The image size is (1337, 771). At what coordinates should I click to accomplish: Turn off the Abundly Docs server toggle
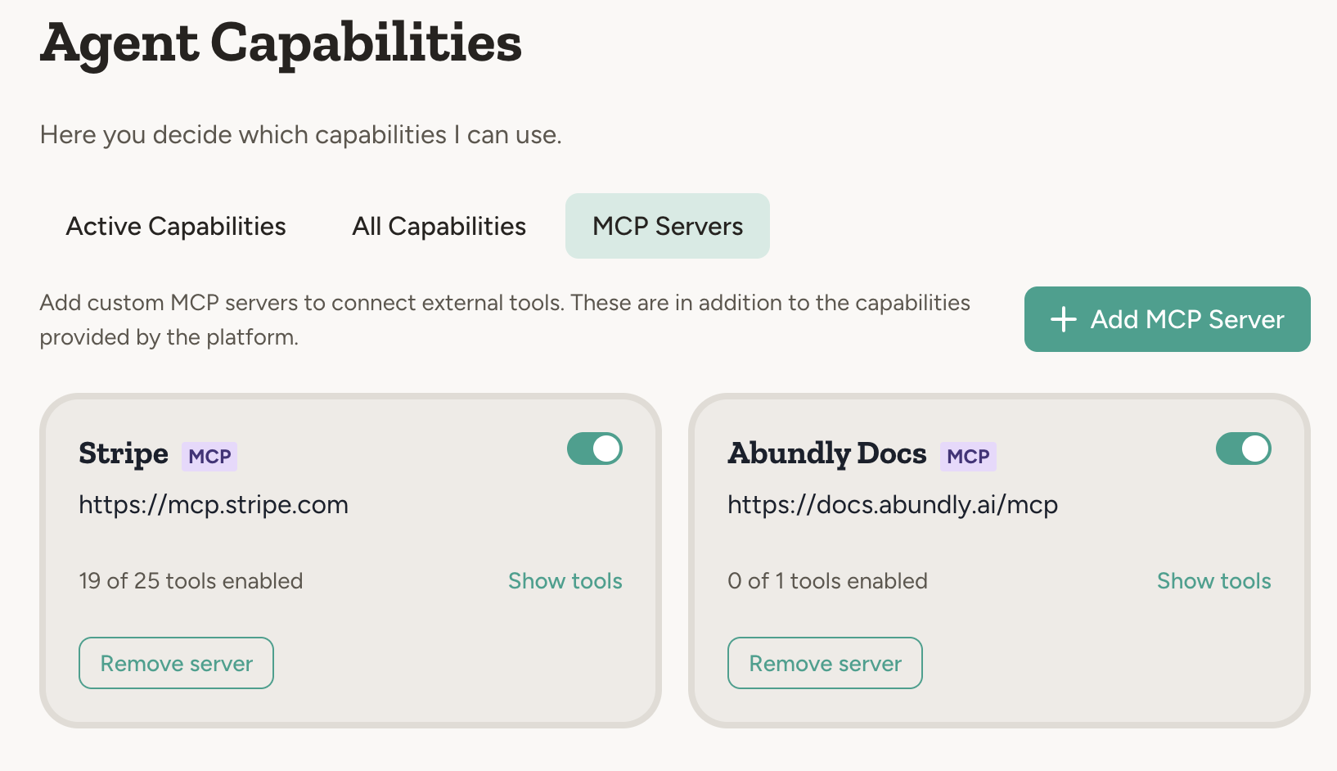[x=1243, y=449]
